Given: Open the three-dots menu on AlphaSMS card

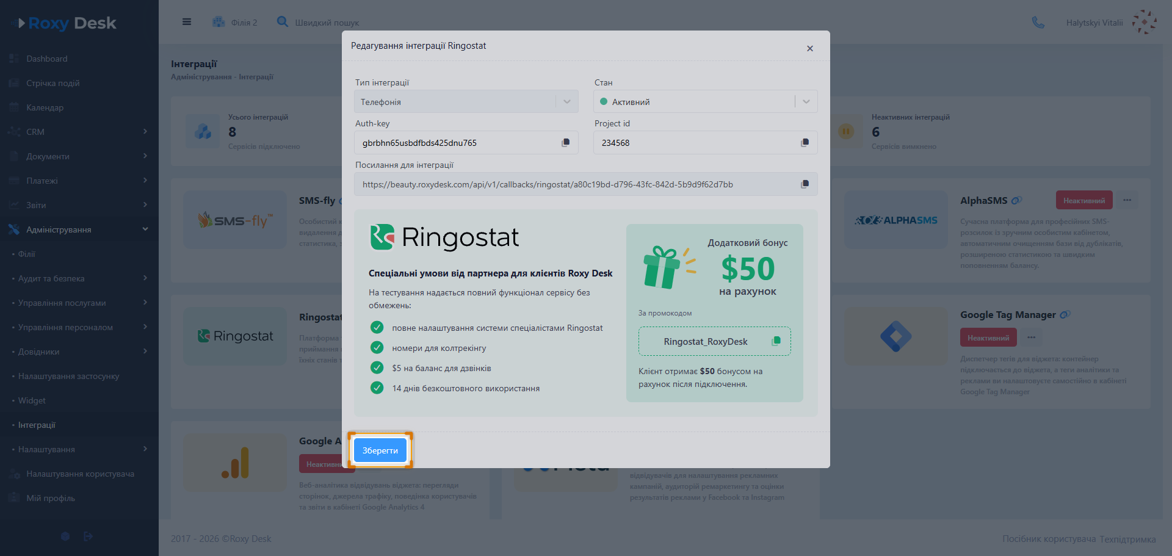Looking at the screenshot, I should click(x=1127, y=200).
